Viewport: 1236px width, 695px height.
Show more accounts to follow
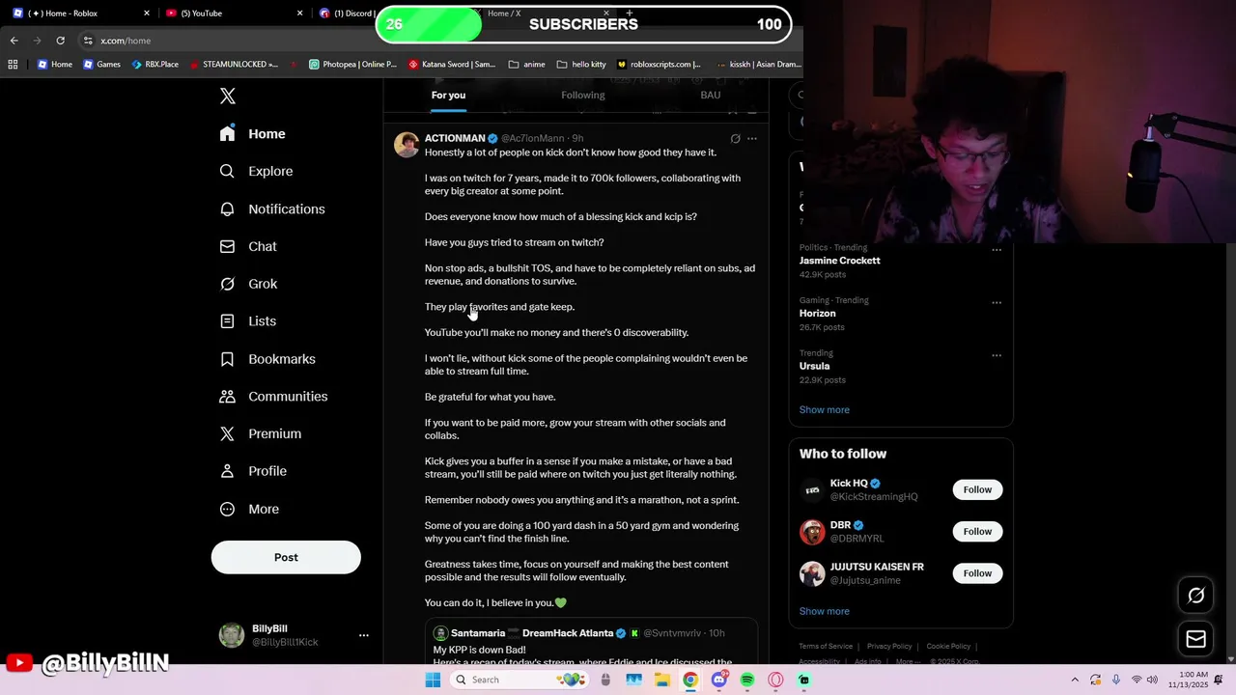(824, 611)
